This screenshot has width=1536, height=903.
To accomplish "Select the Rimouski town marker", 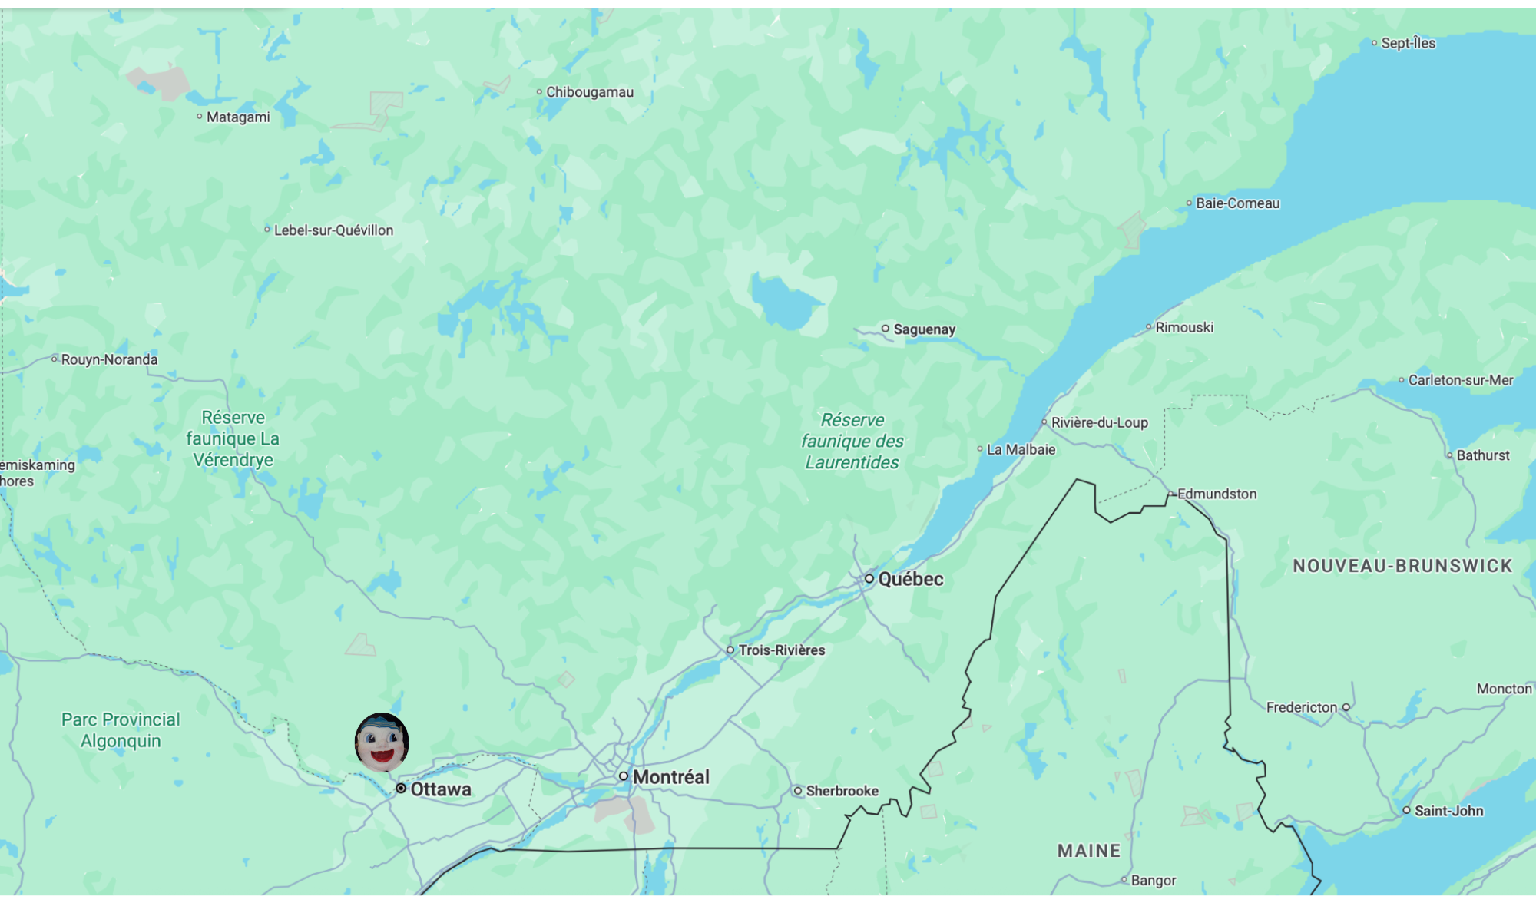I will pos(1149,327).
